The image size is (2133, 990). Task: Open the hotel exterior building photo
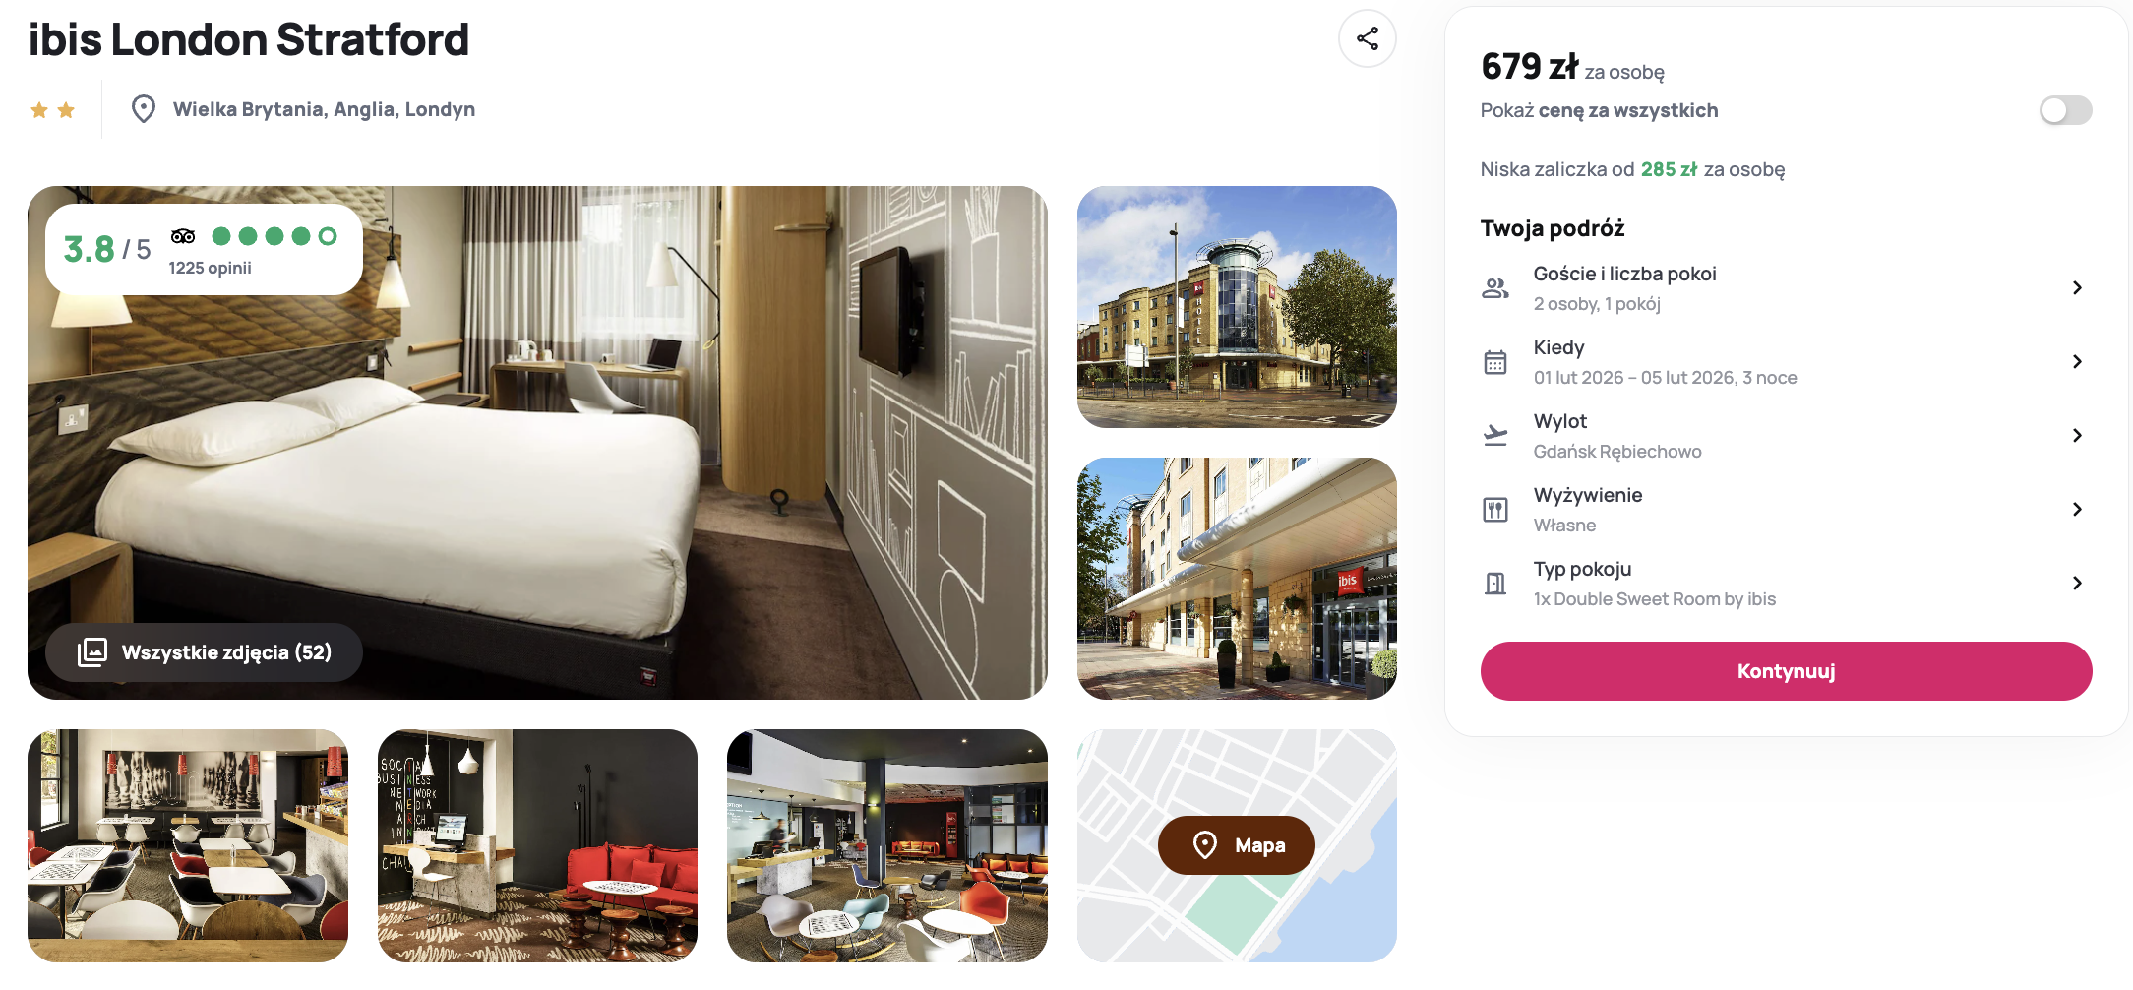(x=1237, y=307)
